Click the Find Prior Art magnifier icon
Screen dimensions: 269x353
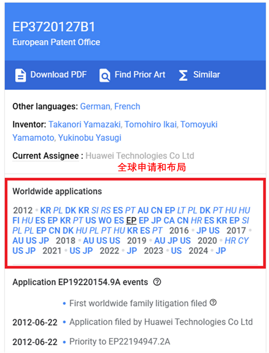105,75
